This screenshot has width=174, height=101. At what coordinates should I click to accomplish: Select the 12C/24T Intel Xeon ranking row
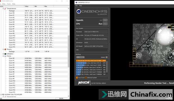(91, 63)
